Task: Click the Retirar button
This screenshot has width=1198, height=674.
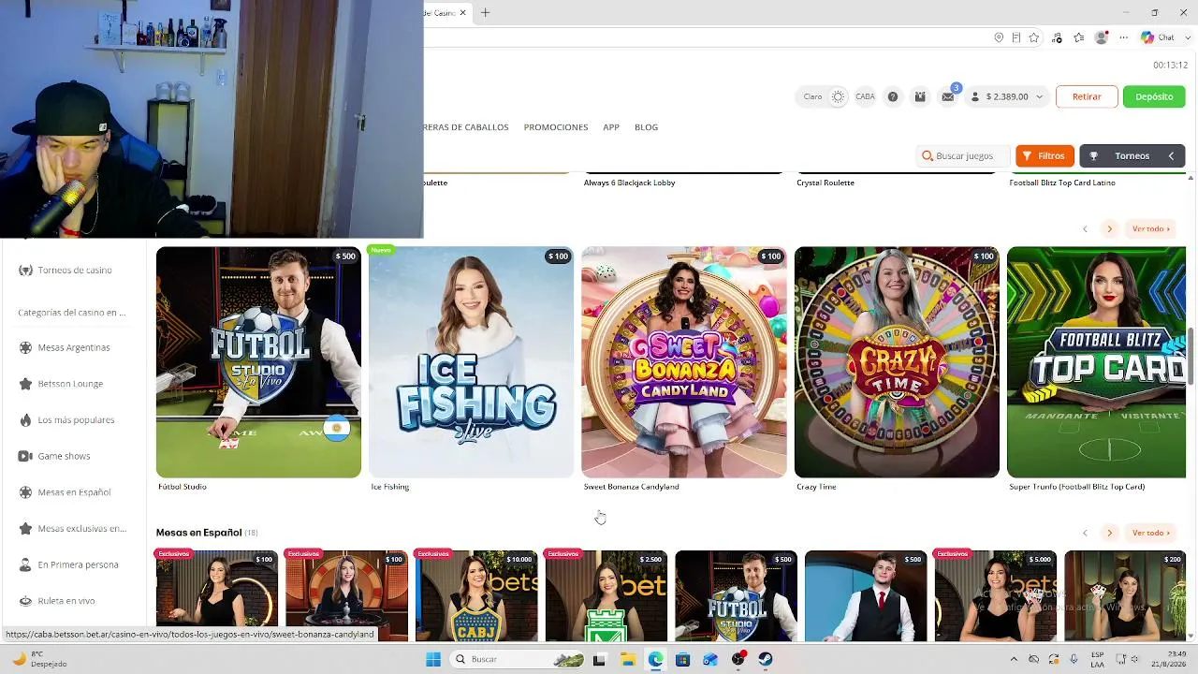Action: (1087, 96)
